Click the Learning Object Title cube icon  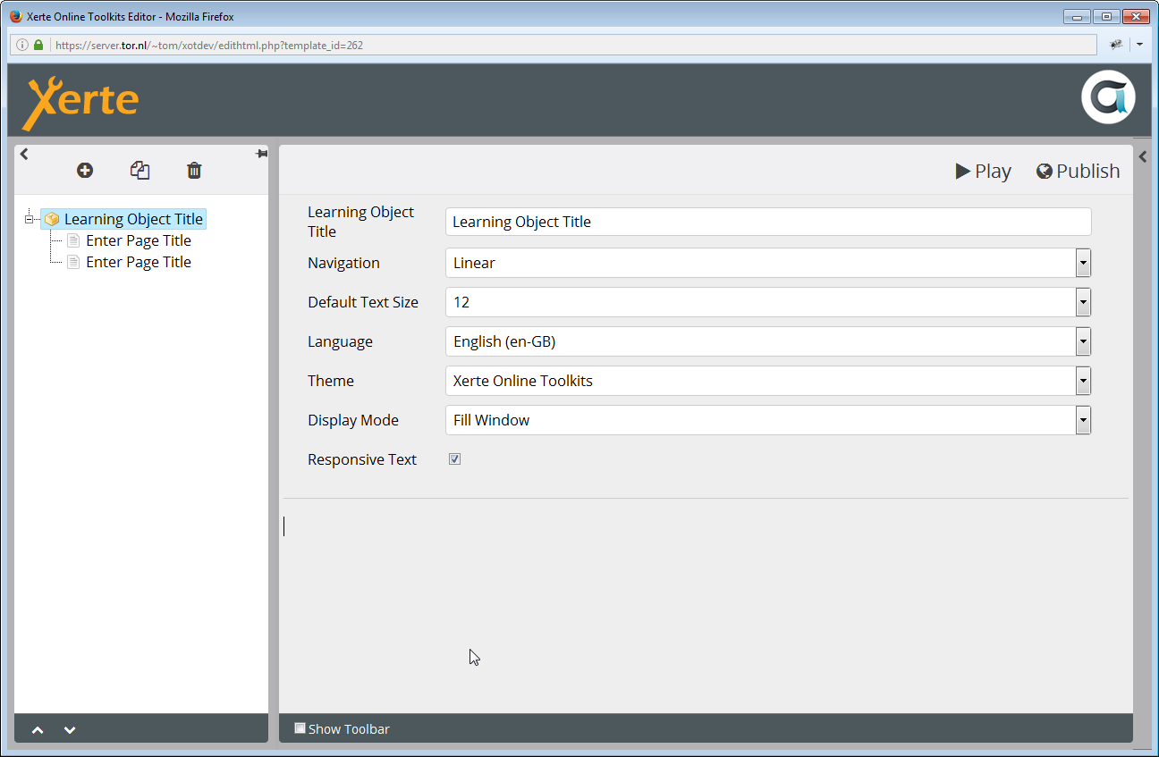pyautogui.click(x=52, y=219)
